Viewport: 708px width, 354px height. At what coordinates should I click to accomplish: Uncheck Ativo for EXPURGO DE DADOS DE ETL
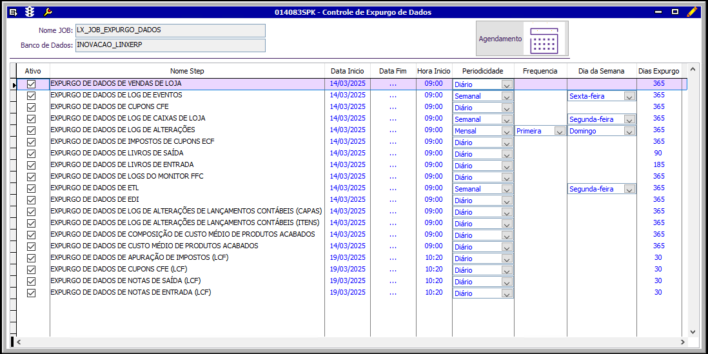pyautogui.click(x=31, y=188)
